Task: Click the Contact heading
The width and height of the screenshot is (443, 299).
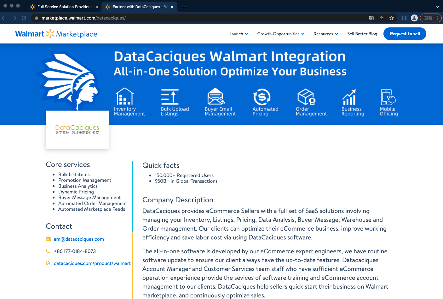Action: pyautogui.click(x=59, y=226)
